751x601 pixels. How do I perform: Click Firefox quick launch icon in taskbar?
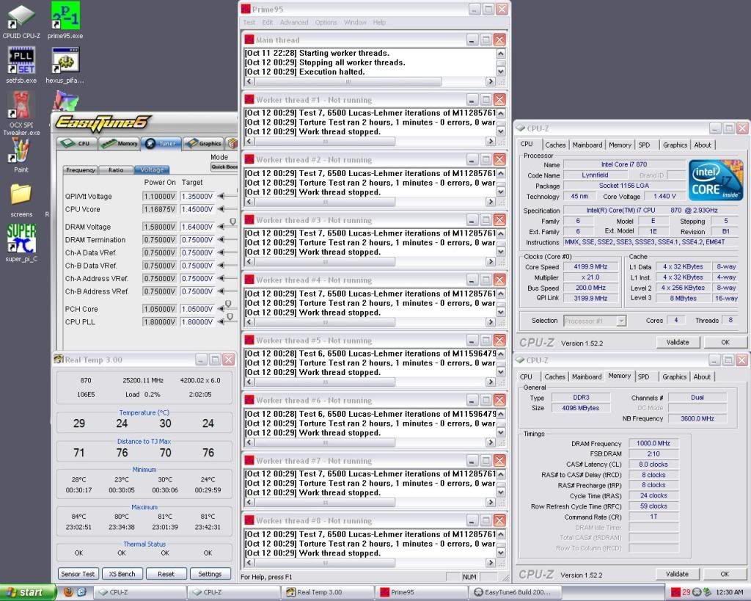pos(68,592)
